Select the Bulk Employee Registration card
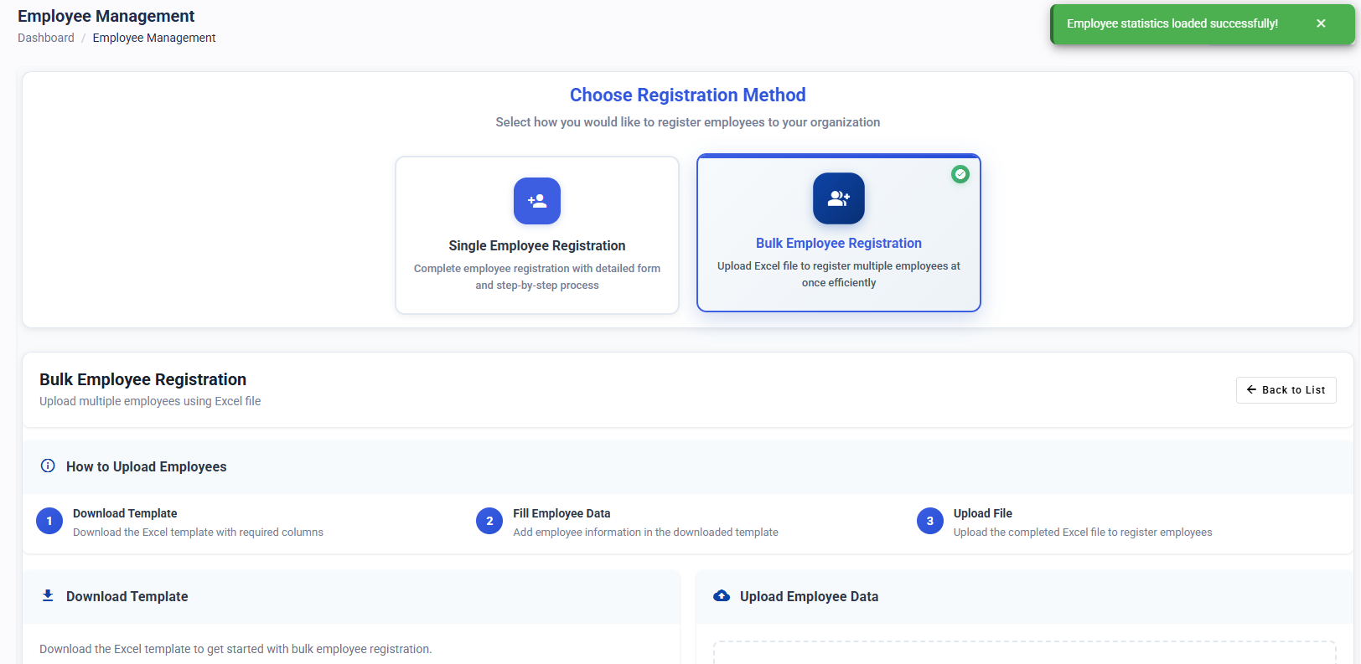Viewport: 1361px width, 664px height. click(x=839, y=233)
